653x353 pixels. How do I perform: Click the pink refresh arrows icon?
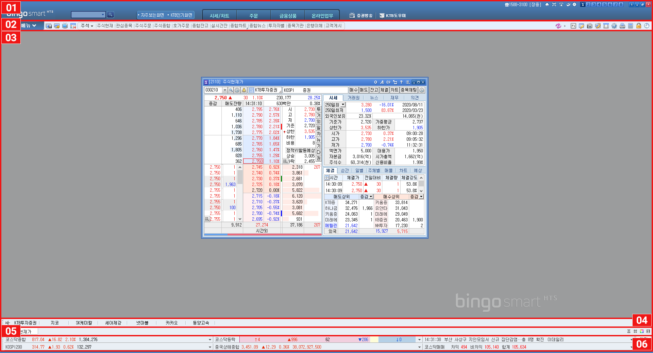click(x=558, y=26)
